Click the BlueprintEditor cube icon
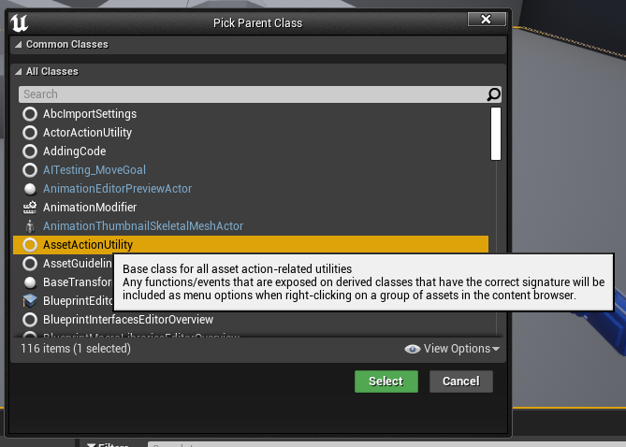 [x=30, y=300]
